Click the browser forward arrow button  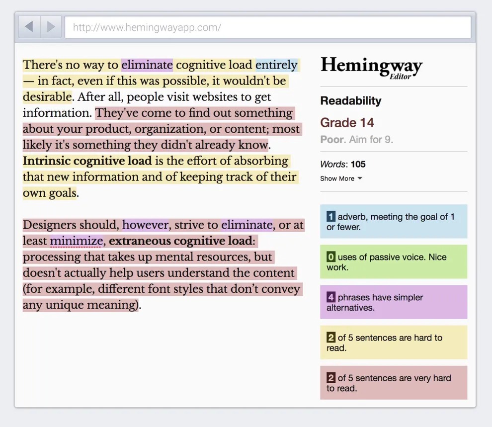[x=51, y=27]
